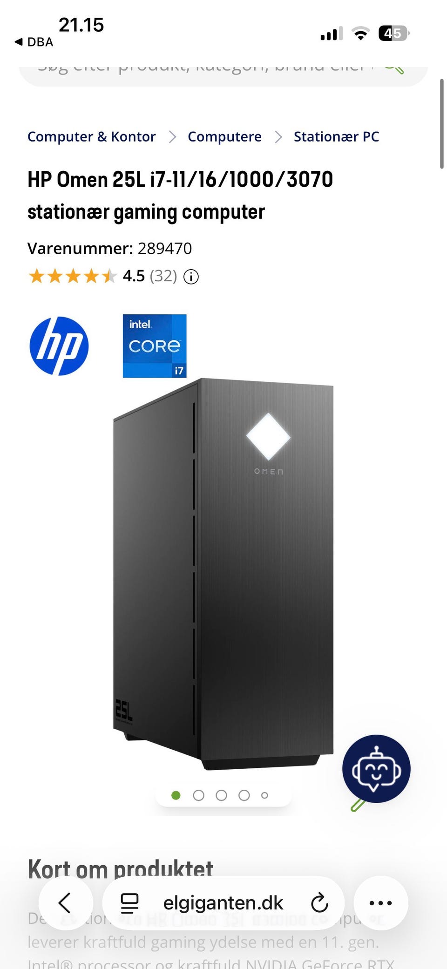447x969 pixels.
Task: Tap the chatbot assistant robot icon
Action: (376, 769)
